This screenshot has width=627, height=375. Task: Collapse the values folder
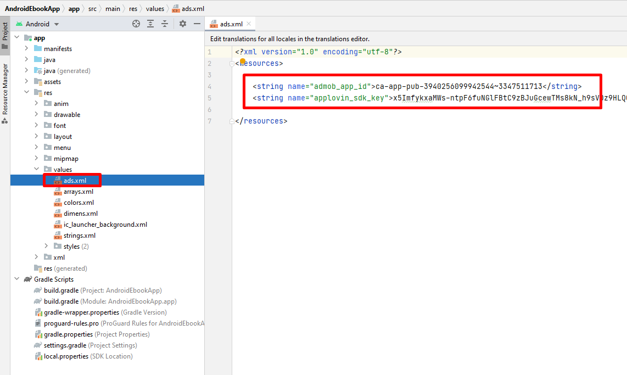coord(37,170)
